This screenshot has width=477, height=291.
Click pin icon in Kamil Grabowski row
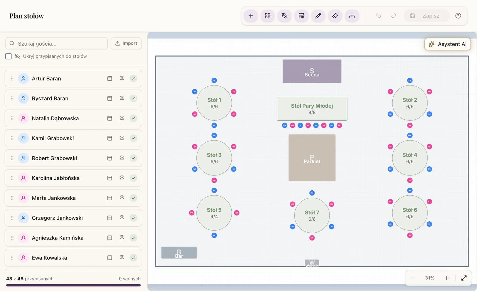tap(122, 138)
